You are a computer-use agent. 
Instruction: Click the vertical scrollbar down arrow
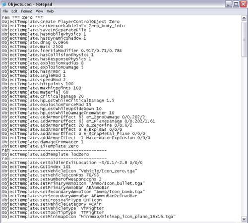244,219
